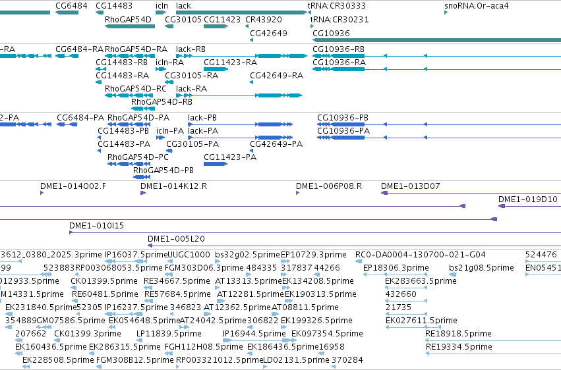Viewport: 561px width, 370px height.
Task: Open the RhoGAP54D-PB protein label
Action: [x=163, y=171]
